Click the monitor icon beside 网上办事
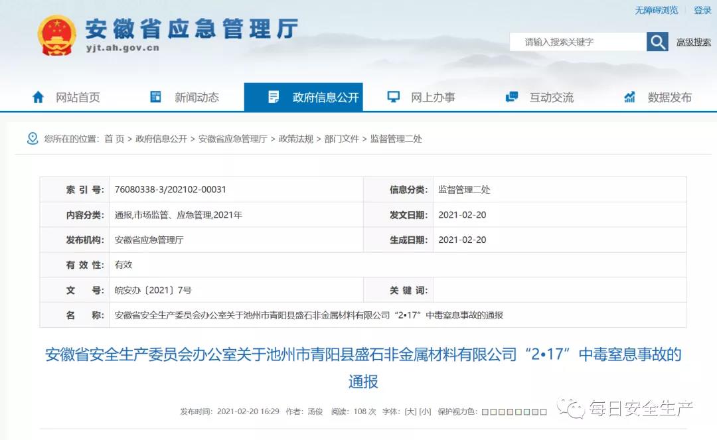Screen dimensions: 717x440 point(393,97)
